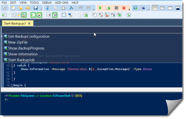Close the Start-Backup.ps1 tab
186x119 pixels.
pos(29,23)
